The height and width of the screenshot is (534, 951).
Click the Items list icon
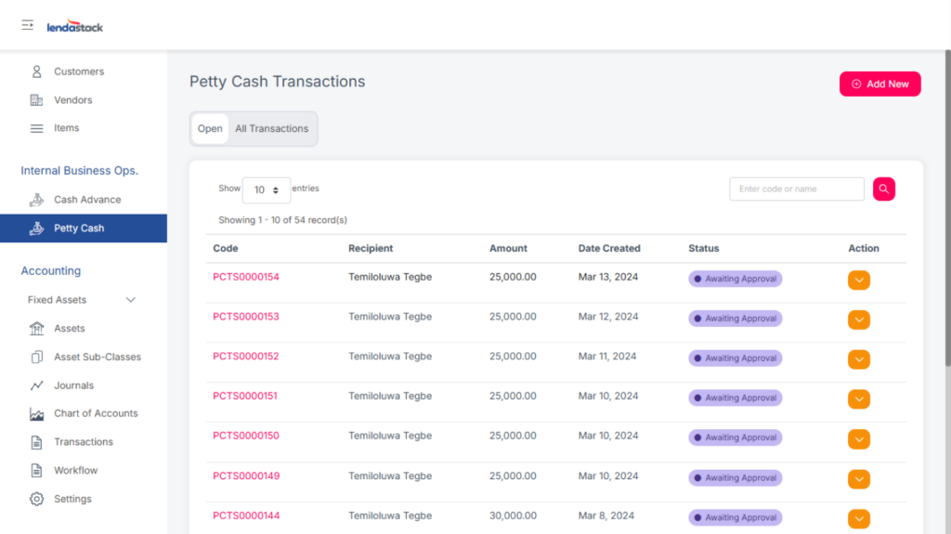coord(37,128)
